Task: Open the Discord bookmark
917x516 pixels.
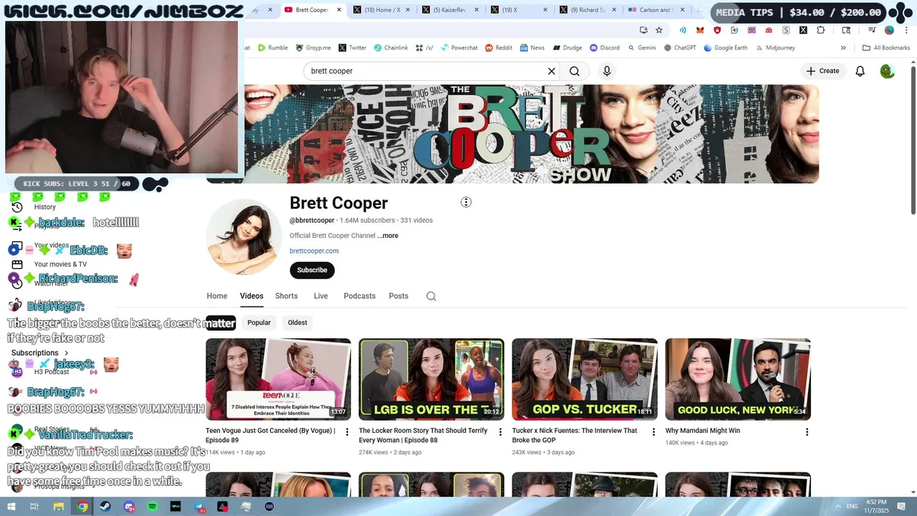Action: (x=605, y=48)
